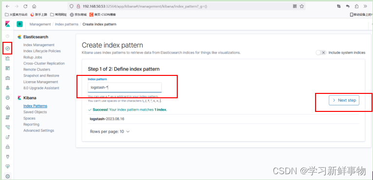Screen dimensions: 373x180
Task: Open the Maps icon in sidebar
Action: [x=8, y=88]
